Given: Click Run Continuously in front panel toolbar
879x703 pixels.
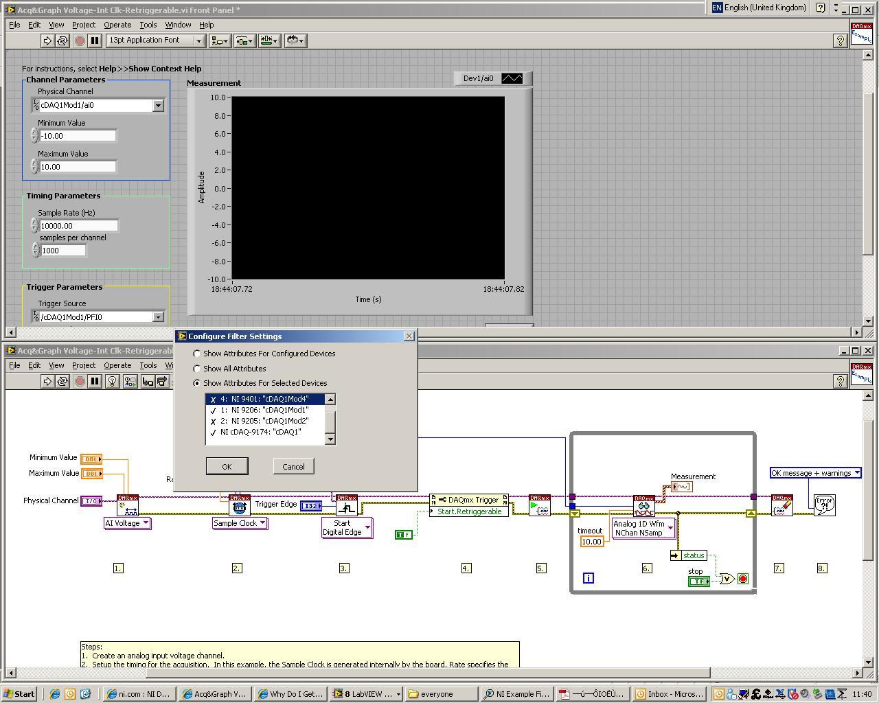Looking at the screenshot, I should pyautogui.click(x=62, y=41).
